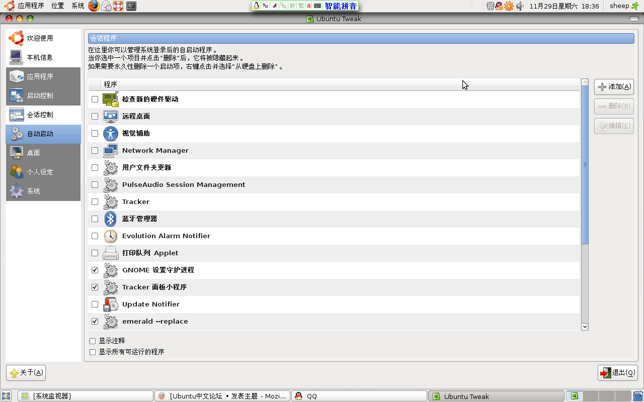This screenshot has width=644, height=402.
Task: Enable the 检查新的硬件驱动 checkbox
Action: point(95,99)
